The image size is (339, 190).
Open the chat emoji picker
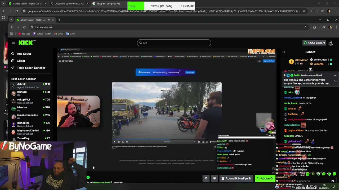tap(333, 181)
